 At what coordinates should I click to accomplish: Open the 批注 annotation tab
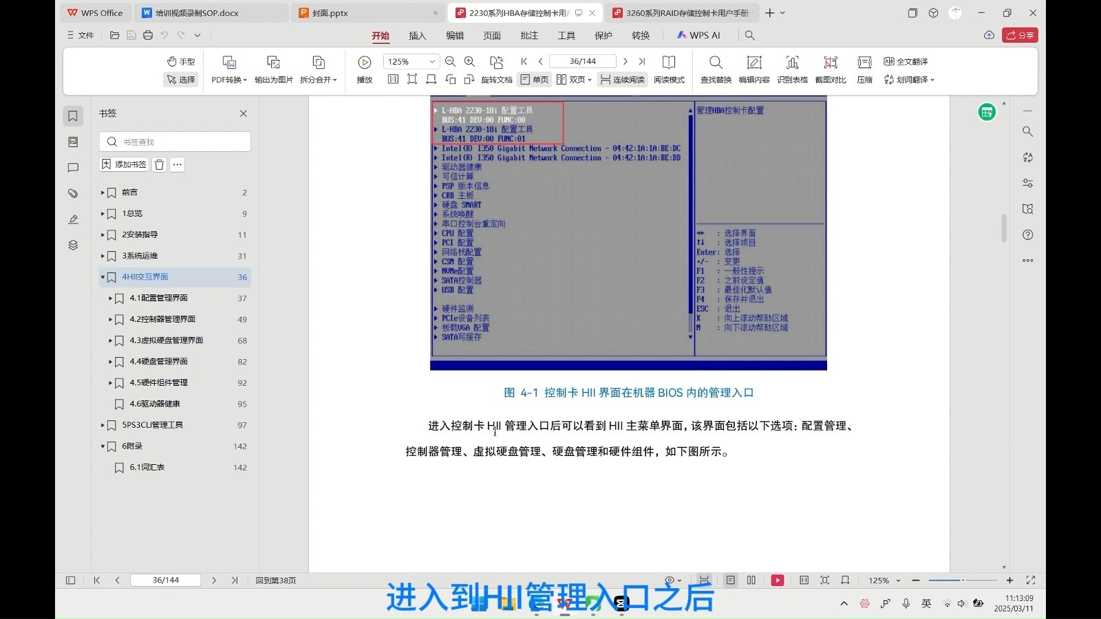click(x=529, y=36)
